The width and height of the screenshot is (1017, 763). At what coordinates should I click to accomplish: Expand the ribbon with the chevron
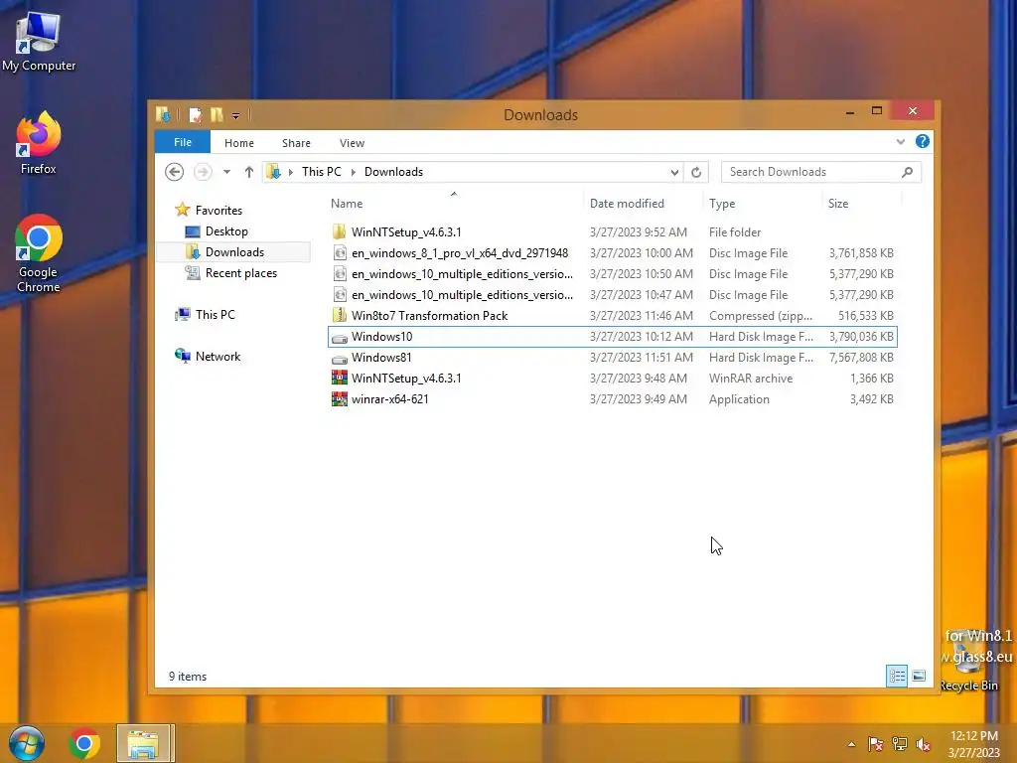click(x=900, y=142)
